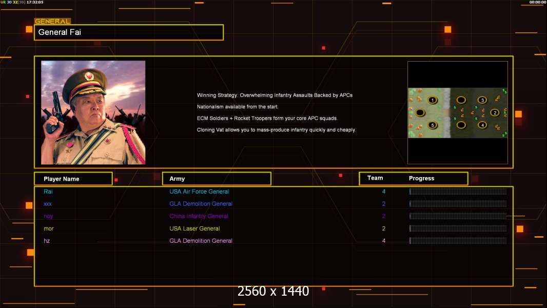The height and width of the screenshot is (308, 547).
Task: Click Rai's loading progress bar
Action: [x=458, y=191]
